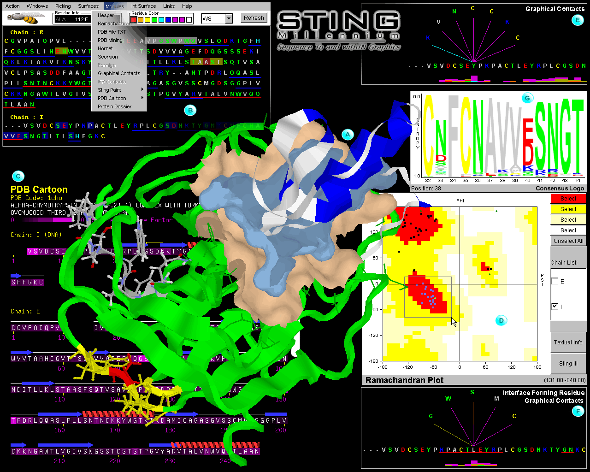Click the 'Position: 38' label
Image resolution: width=590 pixels, height=472 pixels.
[426, 188]
